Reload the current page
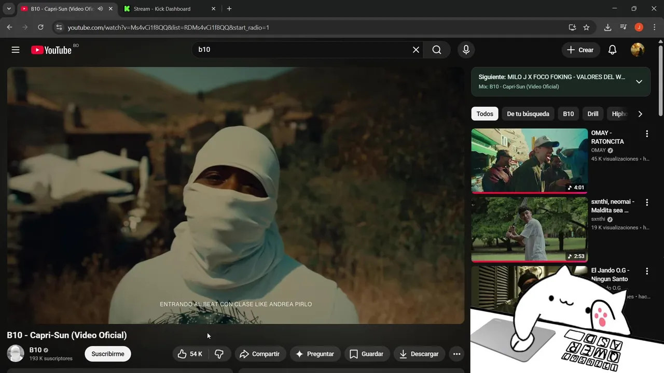This screenshot has width=664, height=373. 40,27
